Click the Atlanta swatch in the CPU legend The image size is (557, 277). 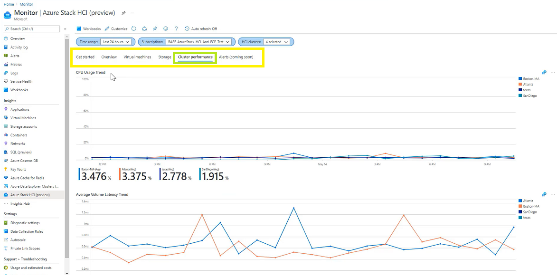(x=520, y=84)
